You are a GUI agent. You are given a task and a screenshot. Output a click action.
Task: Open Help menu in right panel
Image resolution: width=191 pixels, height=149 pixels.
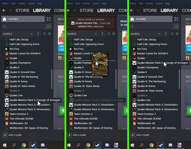pos(167,4)
